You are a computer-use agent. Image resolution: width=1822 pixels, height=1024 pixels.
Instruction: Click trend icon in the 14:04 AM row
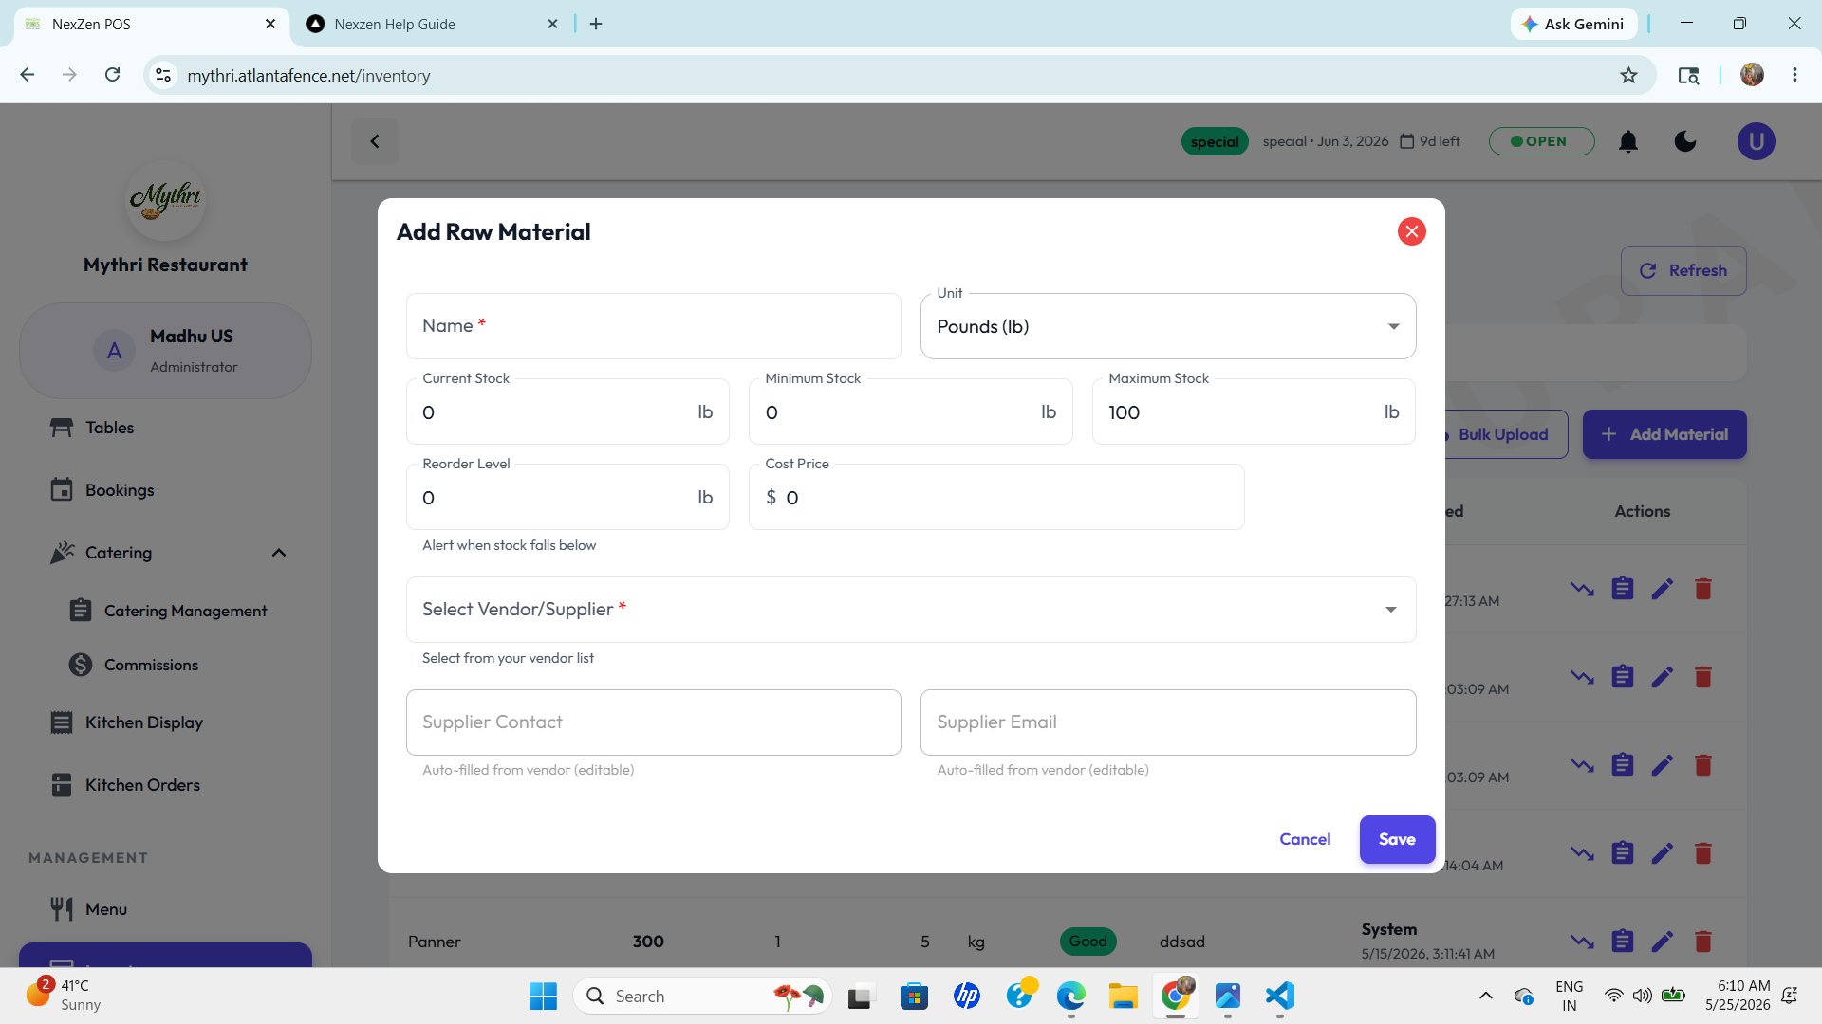1581,853
